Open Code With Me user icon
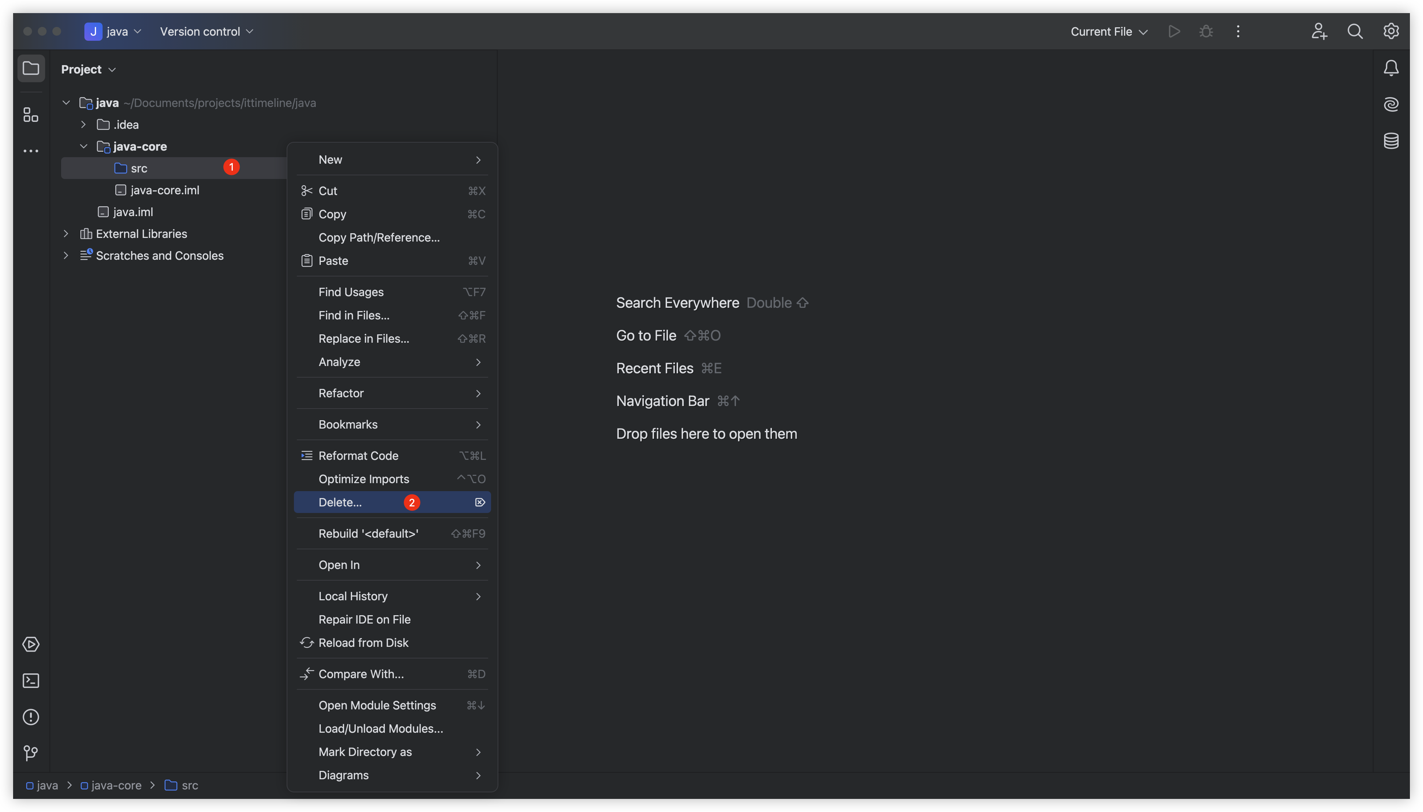Viewport: 1423px width, 812px height. pos(1319,31)
